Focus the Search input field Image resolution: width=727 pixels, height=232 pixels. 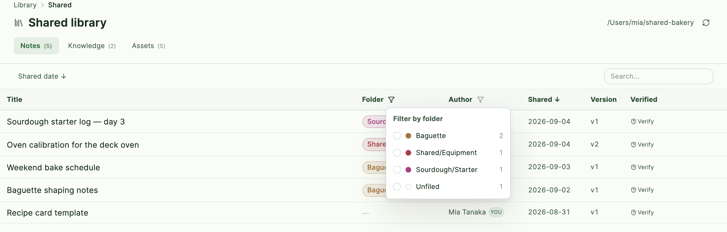(659, 76)
